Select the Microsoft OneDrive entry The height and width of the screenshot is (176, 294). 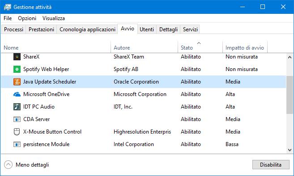(46, 94)
